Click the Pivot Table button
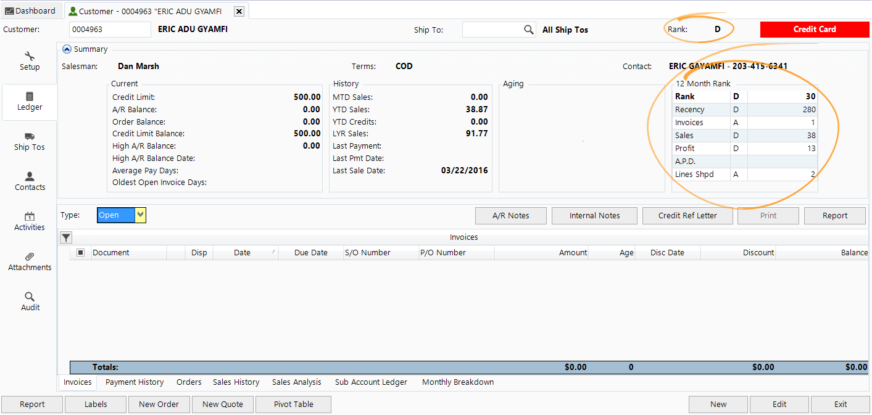The width and height of the screenshot is (872, 415). click(293, 404)
